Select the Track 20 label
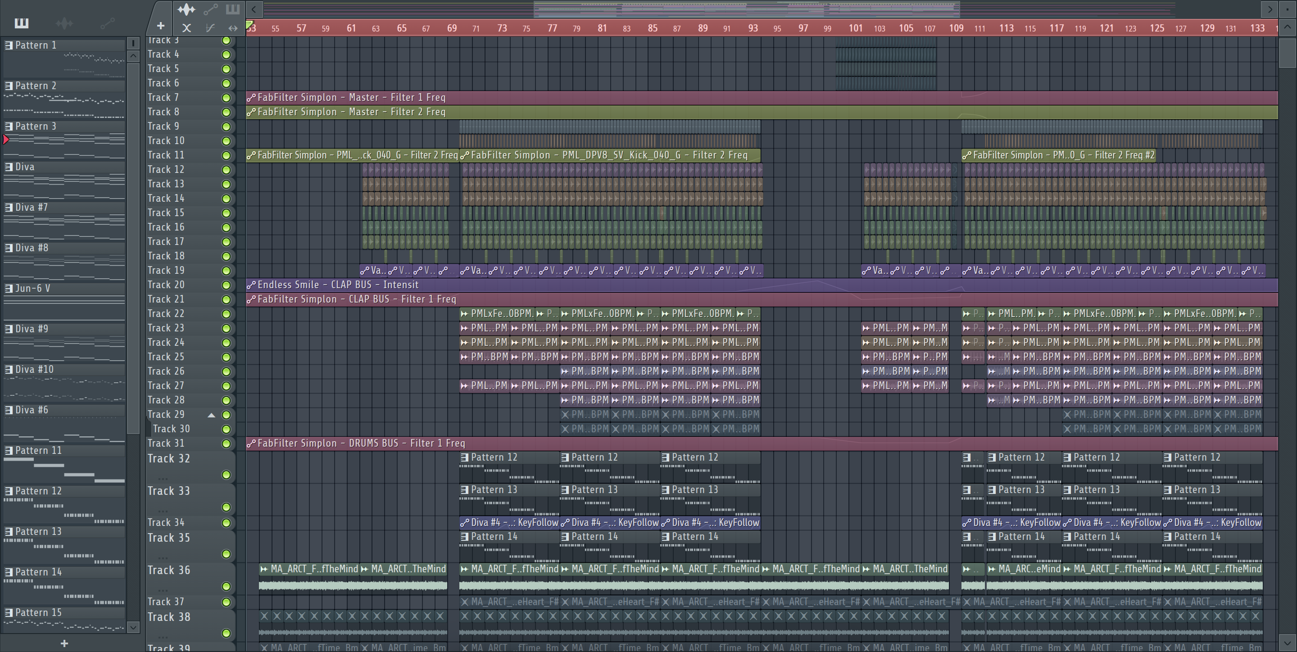Screen dimensions: 1297x652 [166, 285]
